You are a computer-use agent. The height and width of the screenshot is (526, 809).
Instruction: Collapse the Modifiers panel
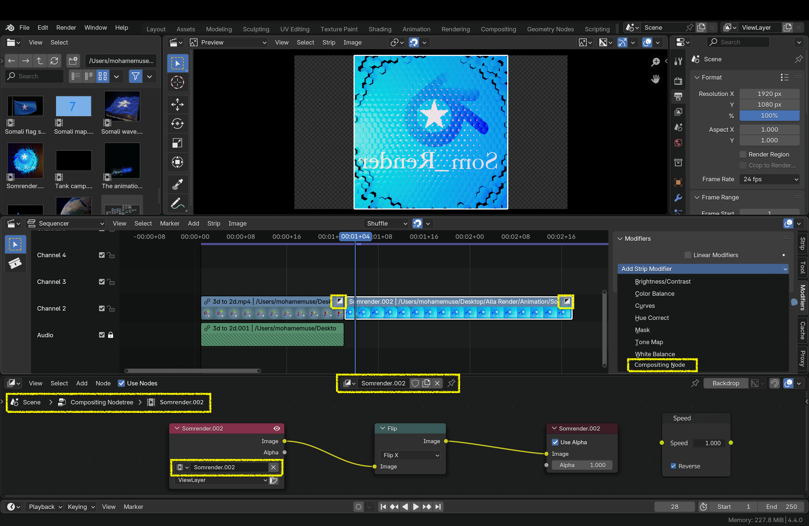click(620, 239)
